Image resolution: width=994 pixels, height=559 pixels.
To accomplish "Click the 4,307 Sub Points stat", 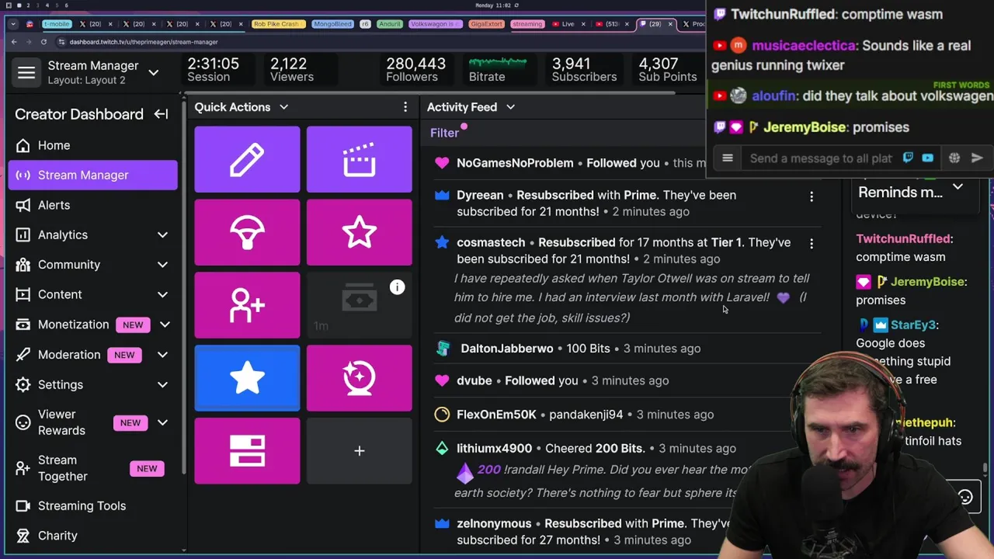I will (x=668, y=69).
